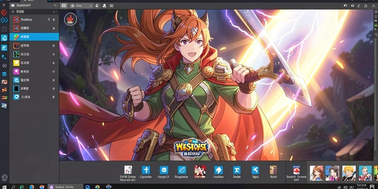Expand the panel header options arrows

[55, 5]
